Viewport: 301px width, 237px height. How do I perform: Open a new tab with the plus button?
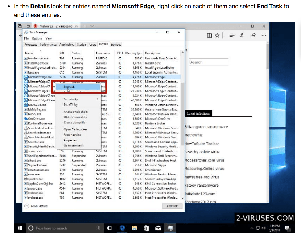pyautogui.click(x=84, y=26)
